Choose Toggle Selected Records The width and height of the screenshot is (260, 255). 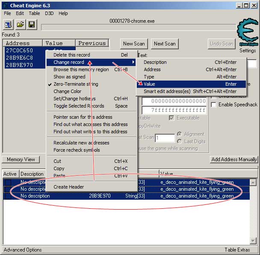(91, 106)
